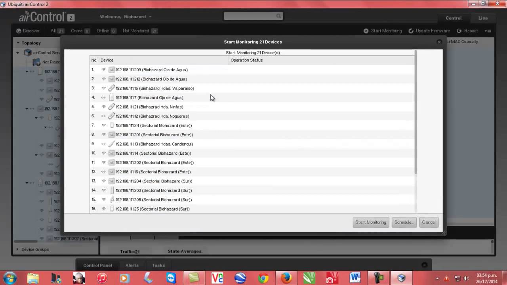Image resolution: width=507 pixels, height=285 pixels.
Task: Show All devices filter
Action: [x=57, y=31]
